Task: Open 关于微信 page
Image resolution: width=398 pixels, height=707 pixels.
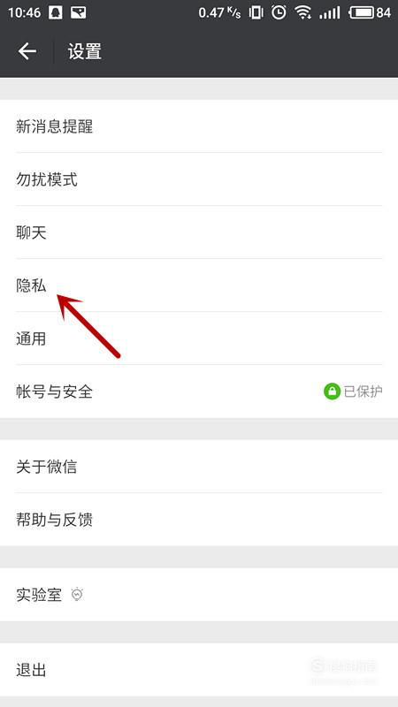Action: [x=199, y=467]
